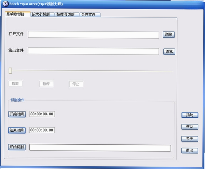This screenshot has width=205, height=169.
Task: Switch to the 按帧数切割 tab
Action: click(x=17, y=14)
